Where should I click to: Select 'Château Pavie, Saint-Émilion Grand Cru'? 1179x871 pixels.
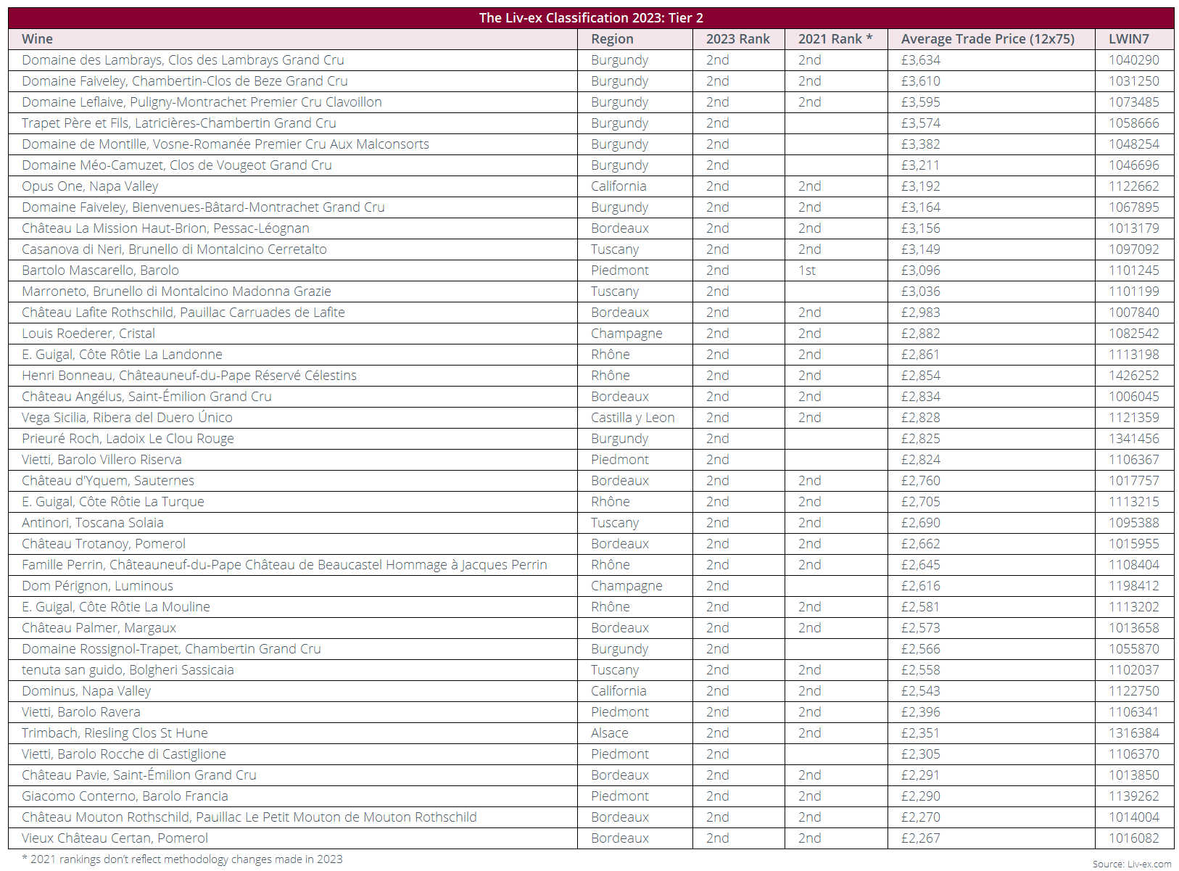[x=139, y=775]
